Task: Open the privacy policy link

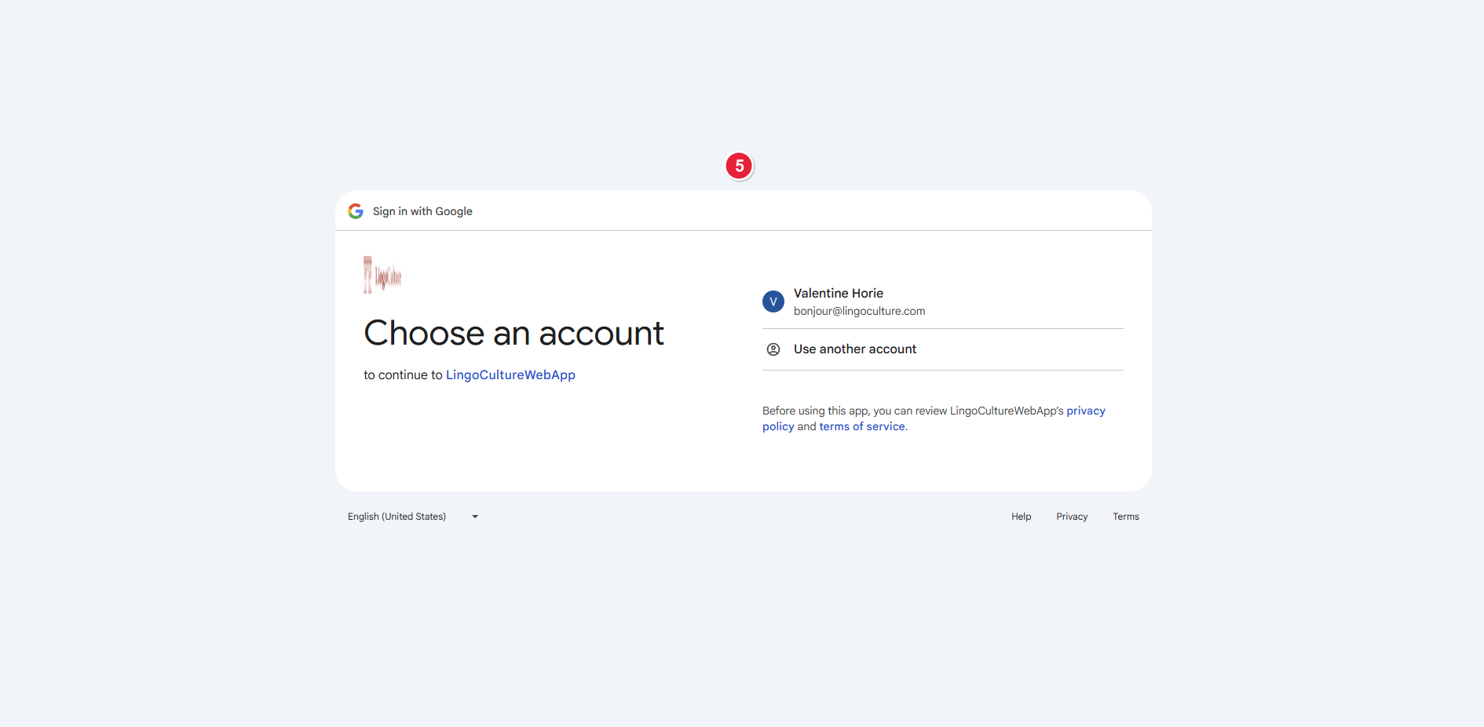Action: pos(1085,411)
